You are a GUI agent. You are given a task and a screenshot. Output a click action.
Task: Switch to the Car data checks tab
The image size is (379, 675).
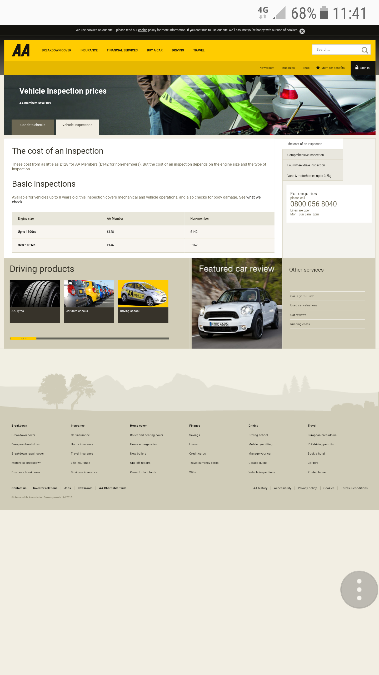coord(33,127)
